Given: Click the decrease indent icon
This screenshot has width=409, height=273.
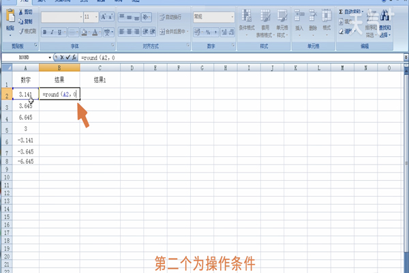Looking at the screenshot, I should (x=145, y=31).
